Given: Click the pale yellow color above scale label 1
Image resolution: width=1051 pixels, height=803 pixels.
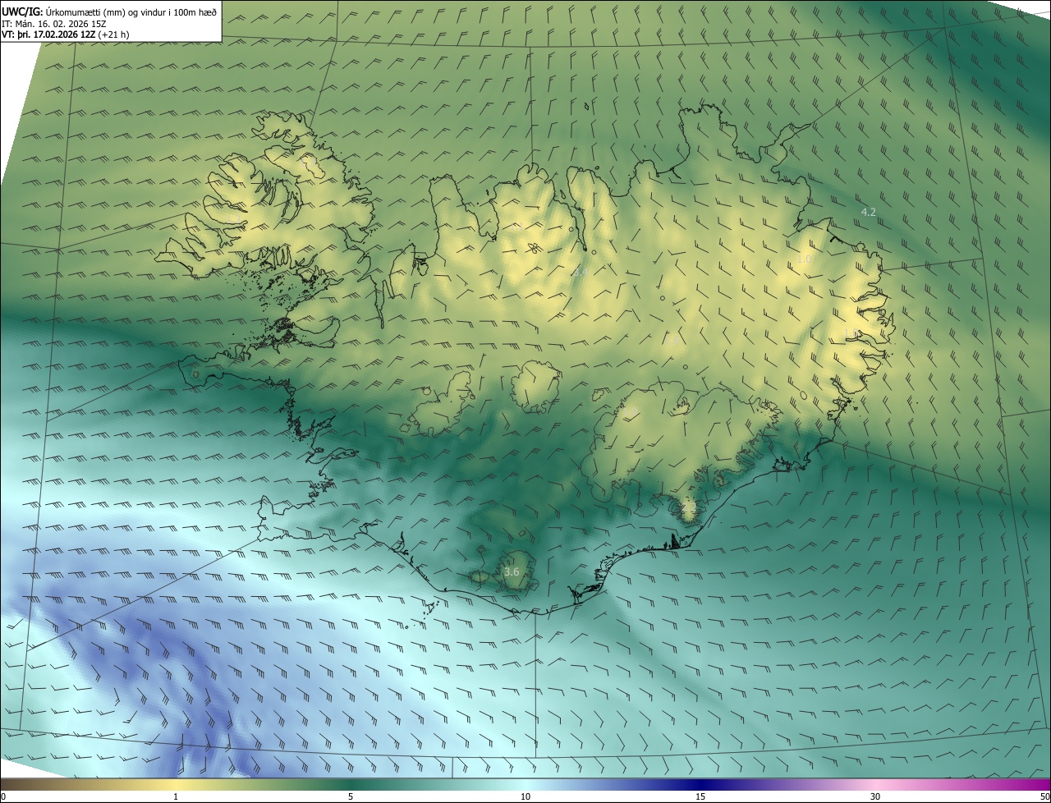Looking at the screenshot, I should tap(176, 784).
